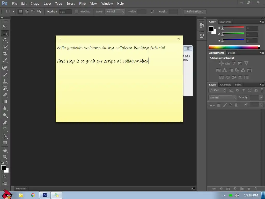Change screen mode at toolbar bottom

pos(5,184)
